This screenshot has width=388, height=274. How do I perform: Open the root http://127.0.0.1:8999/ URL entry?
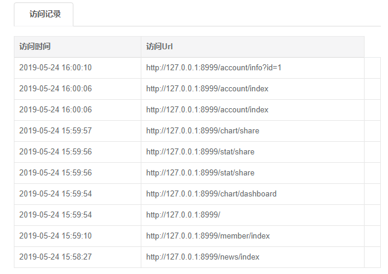coord(183,215)
